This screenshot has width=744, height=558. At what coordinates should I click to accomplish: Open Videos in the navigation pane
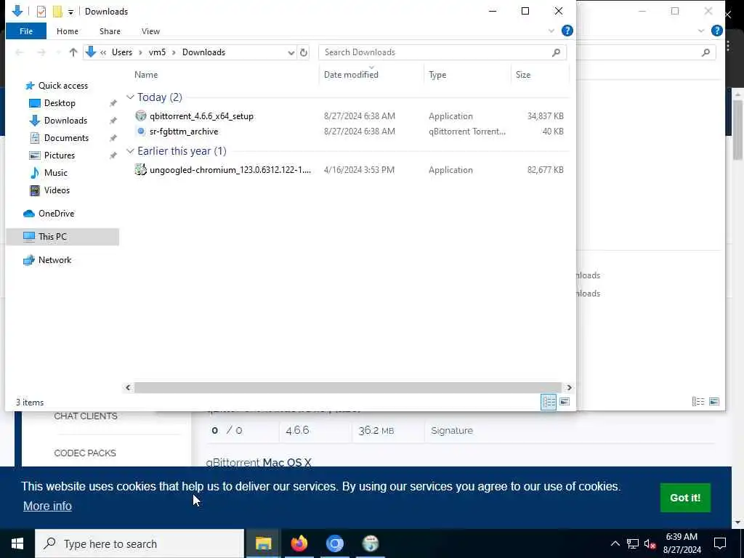pyautogui.click(x=57, y=190)
